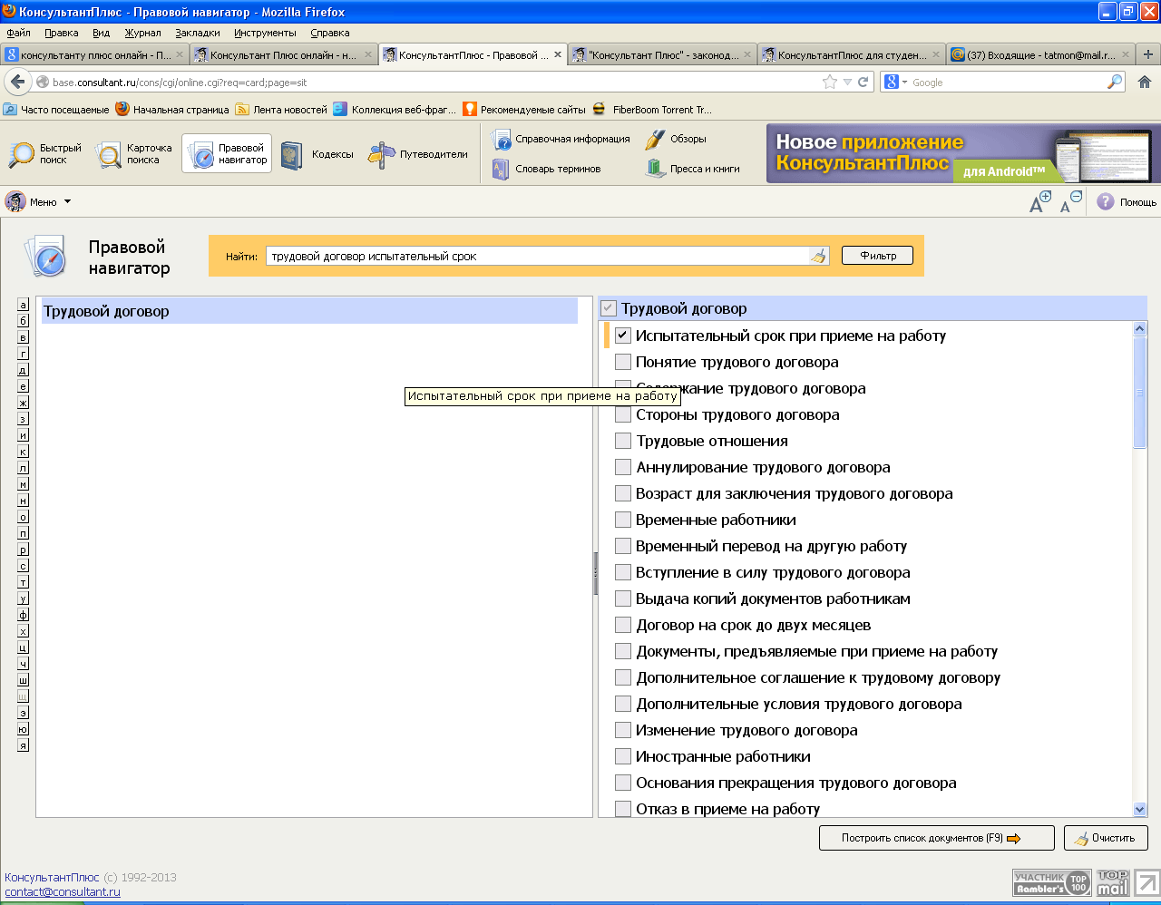
Task: Open Google search engine dropdown
Action: pyautogui.click(x=896, y=82)
